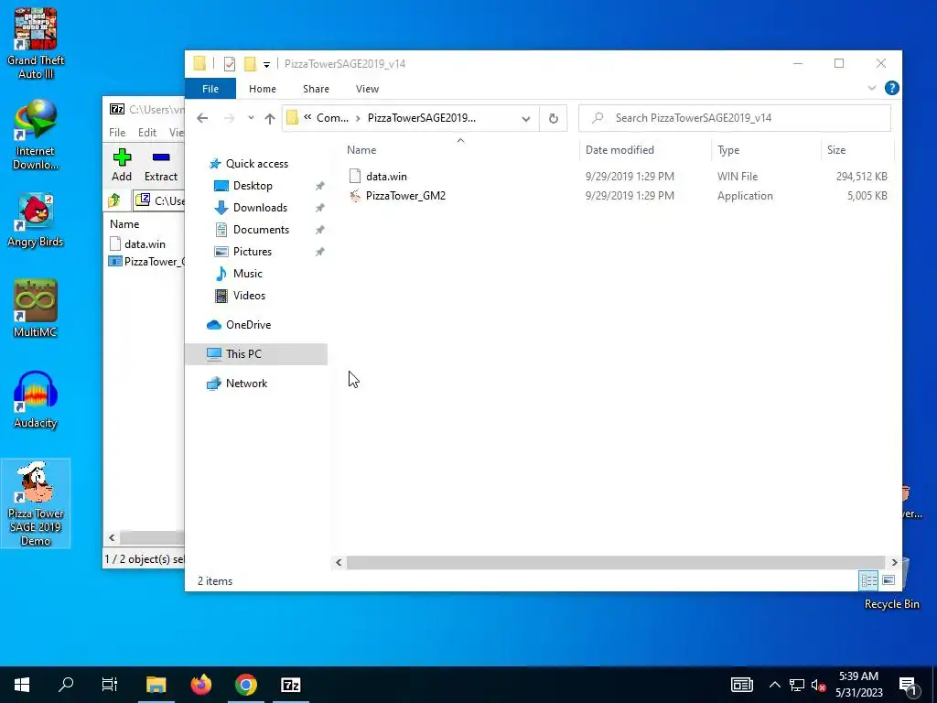Open Pictures in navigation pane
This screenshot has height=703, width=937.
tap(253, 252)
